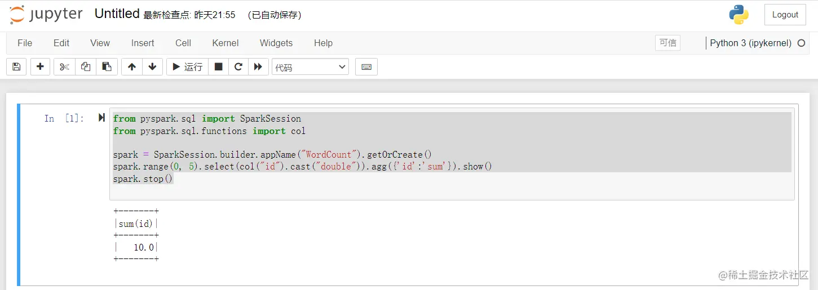The image size is (818, 290).
Task: Click the Untitled notebook title to rename
Action: pos(117,14)
